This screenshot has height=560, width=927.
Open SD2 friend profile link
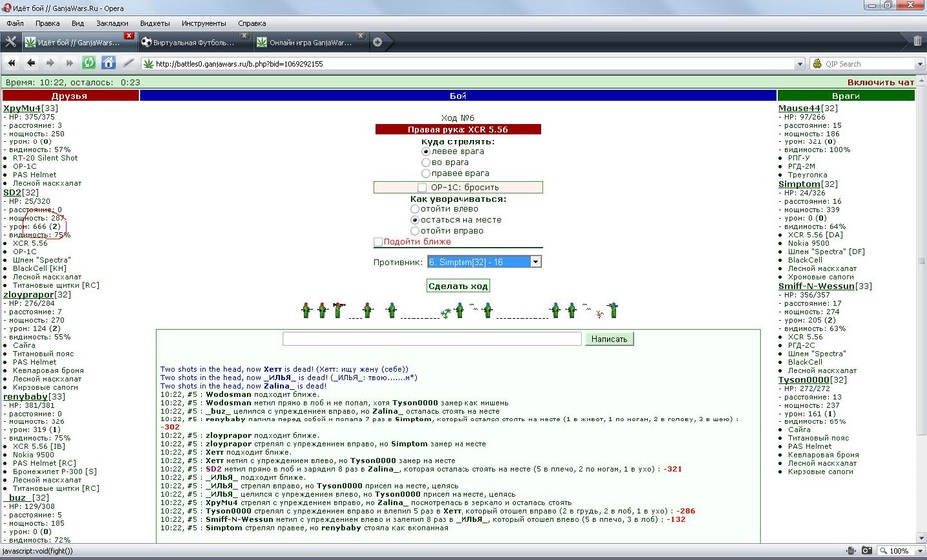[x=12, y=192]
